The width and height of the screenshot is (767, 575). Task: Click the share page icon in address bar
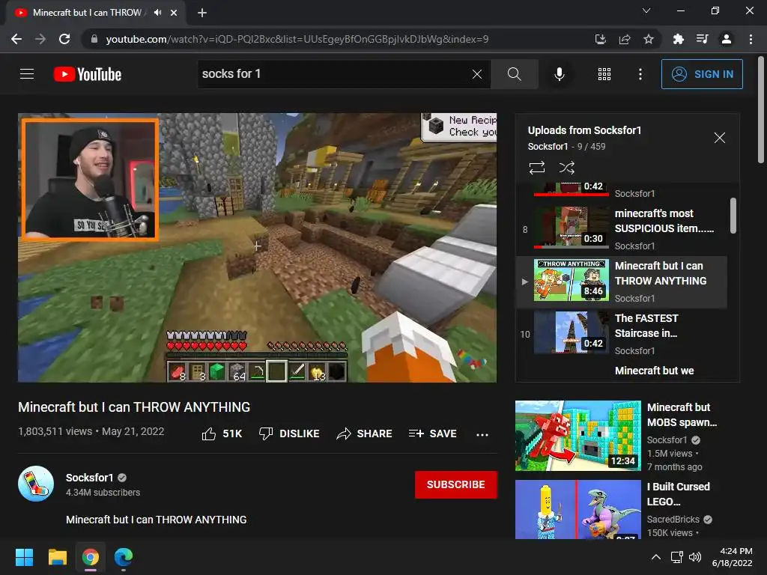coord(624,39)
